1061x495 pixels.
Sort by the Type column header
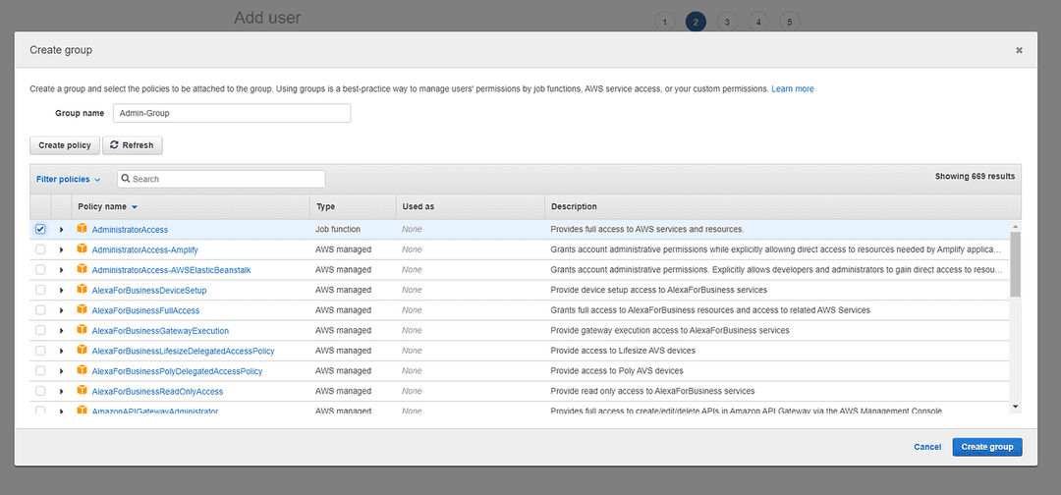click(x=325, y=207)
